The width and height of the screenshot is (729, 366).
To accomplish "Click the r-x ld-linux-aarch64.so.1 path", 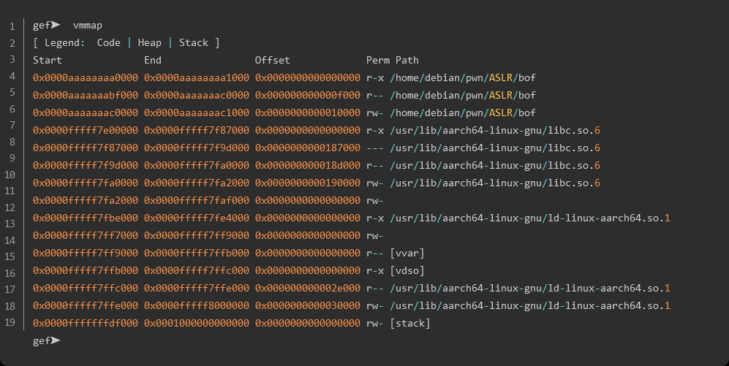I will (x=530, y=218).
